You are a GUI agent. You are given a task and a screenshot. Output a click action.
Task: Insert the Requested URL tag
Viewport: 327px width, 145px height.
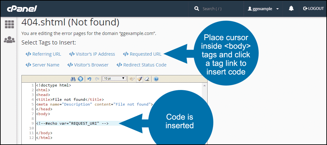click(142, 54)
